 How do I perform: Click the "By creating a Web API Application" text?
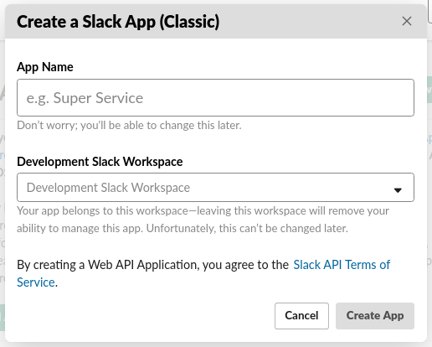[x=152, y=265]
